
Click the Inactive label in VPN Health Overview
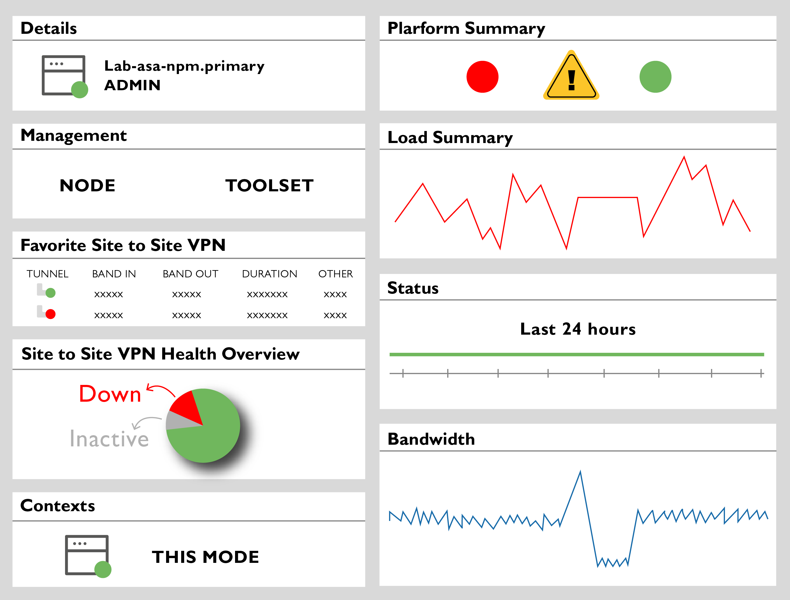pos(109,439)
